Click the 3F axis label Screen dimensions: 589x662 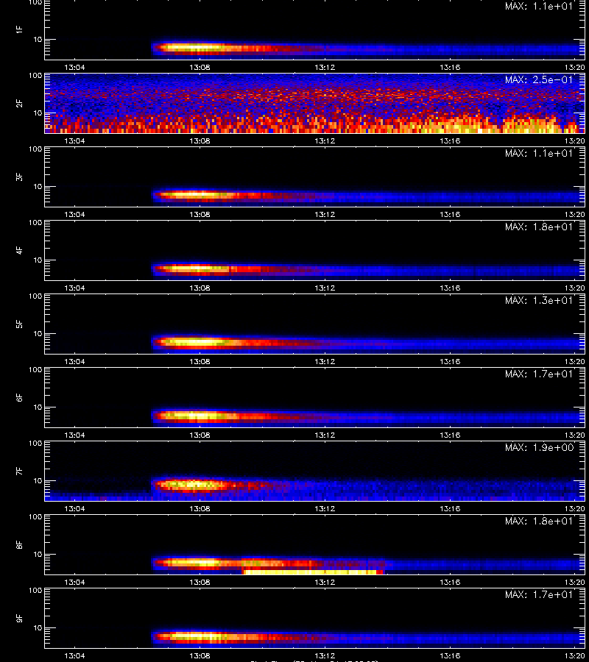tap(19, 177)
